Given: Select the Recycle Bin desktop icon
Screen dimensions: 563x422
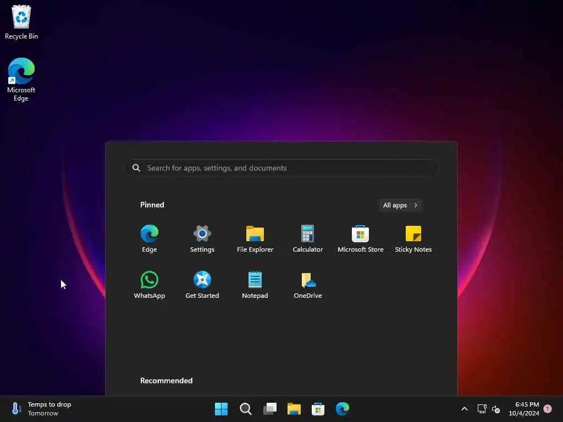Looking at the screenshot, I should point(21,22).
